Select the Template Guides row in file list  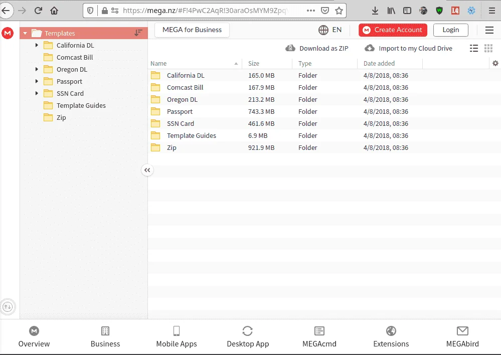324,135
